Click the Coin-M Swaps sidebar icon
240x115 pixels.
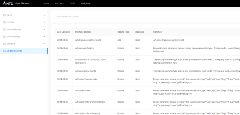coord(4,37)
